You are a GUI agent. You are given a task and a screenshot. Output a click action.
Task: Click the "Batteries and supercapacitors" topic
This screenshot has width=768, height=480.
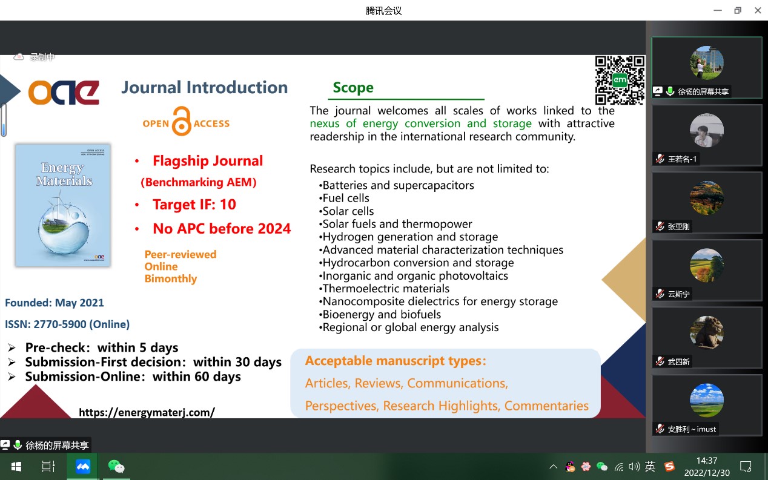[398, 185]
